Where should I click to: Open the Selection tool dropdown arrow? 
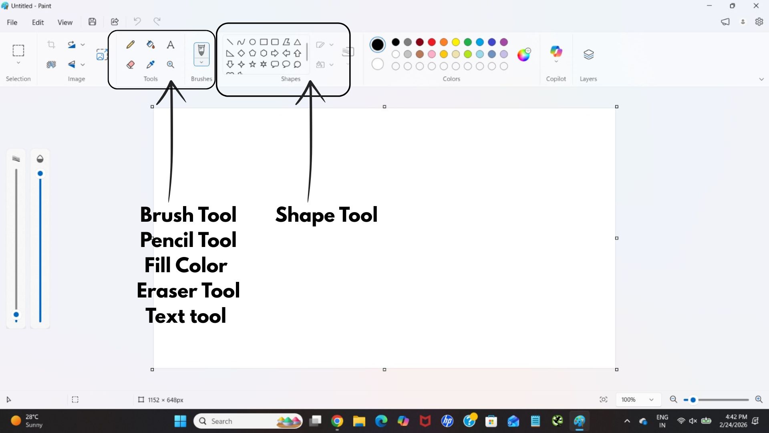(x=18, y=63)
